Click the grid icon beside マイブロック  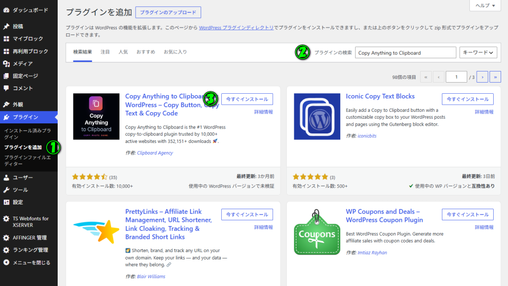6,39
